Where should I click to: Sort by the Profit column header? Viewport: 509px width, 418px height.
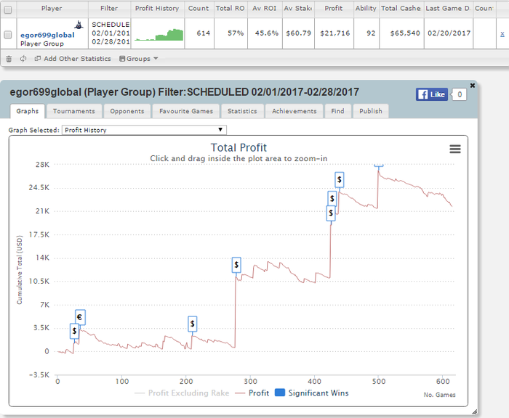pyautogui.click(x=334, y=9)
